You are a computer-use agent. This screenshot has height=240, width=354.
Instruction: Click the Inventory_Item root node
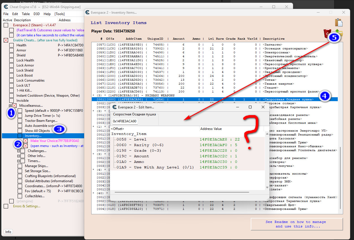pyautogui.click(x=129, y=134)
